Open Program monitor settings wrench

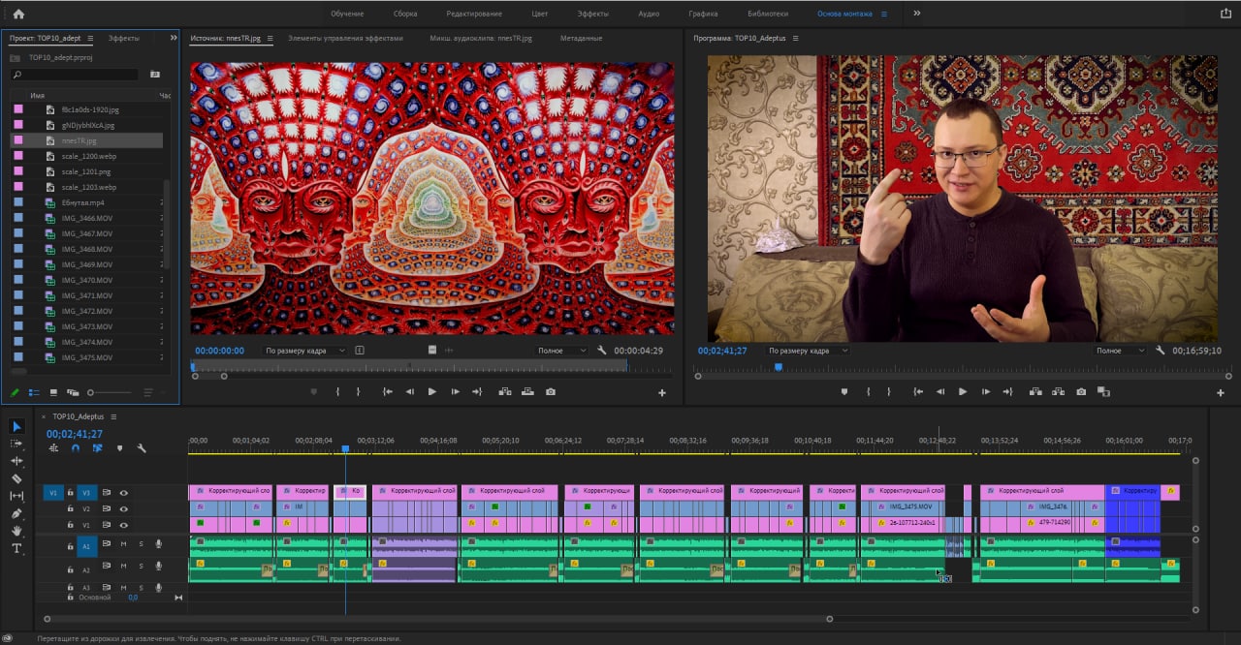(1160, 351)
